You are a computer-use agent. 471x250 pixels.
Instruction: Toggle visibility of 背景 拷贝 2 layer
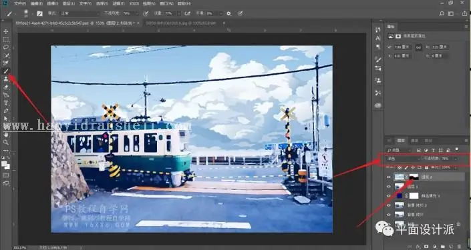pyautogui.click(x=389, y=205)
